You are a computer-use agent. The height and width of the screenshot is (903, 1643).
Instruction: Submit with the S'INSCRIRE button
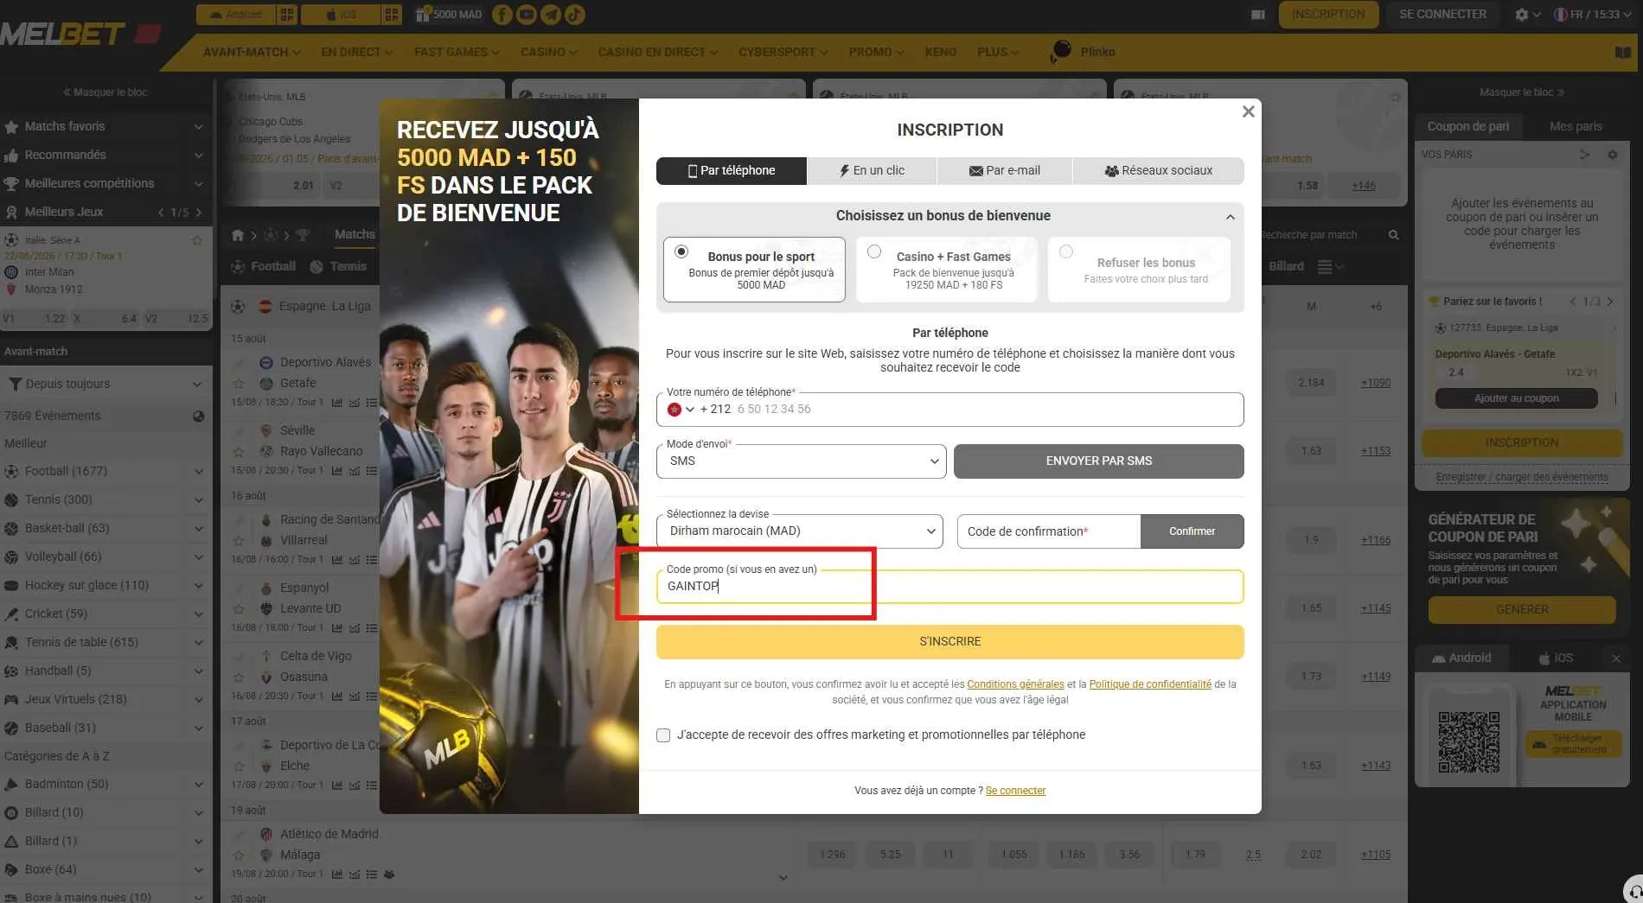[x=950, y=642]
